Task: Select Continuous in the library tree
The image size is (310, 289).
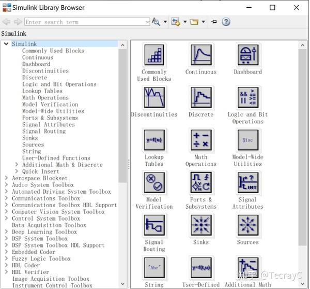Action: pyautogui.click(x=38, y=57)
